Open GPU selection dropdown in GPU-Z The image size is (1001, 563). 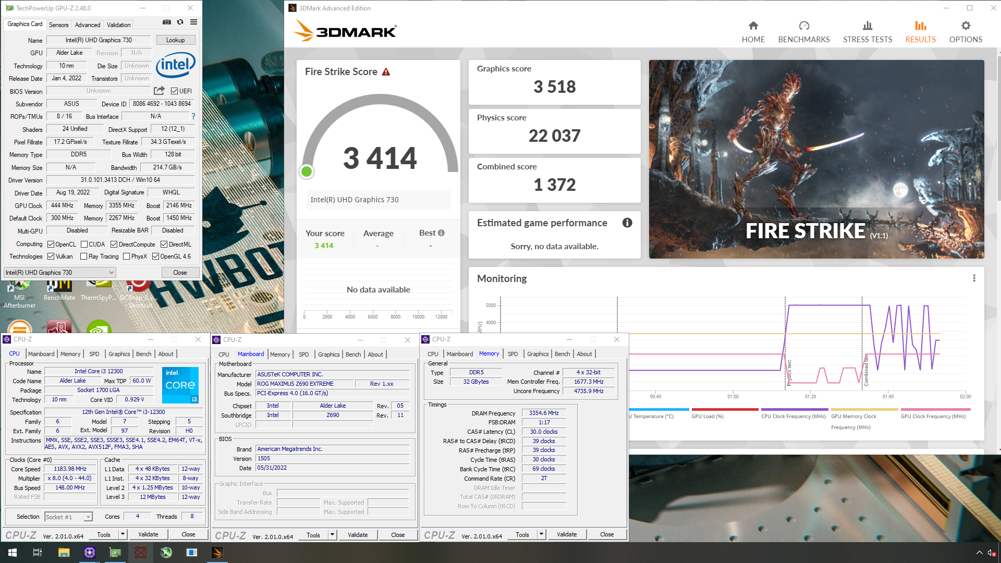point(60,272)
